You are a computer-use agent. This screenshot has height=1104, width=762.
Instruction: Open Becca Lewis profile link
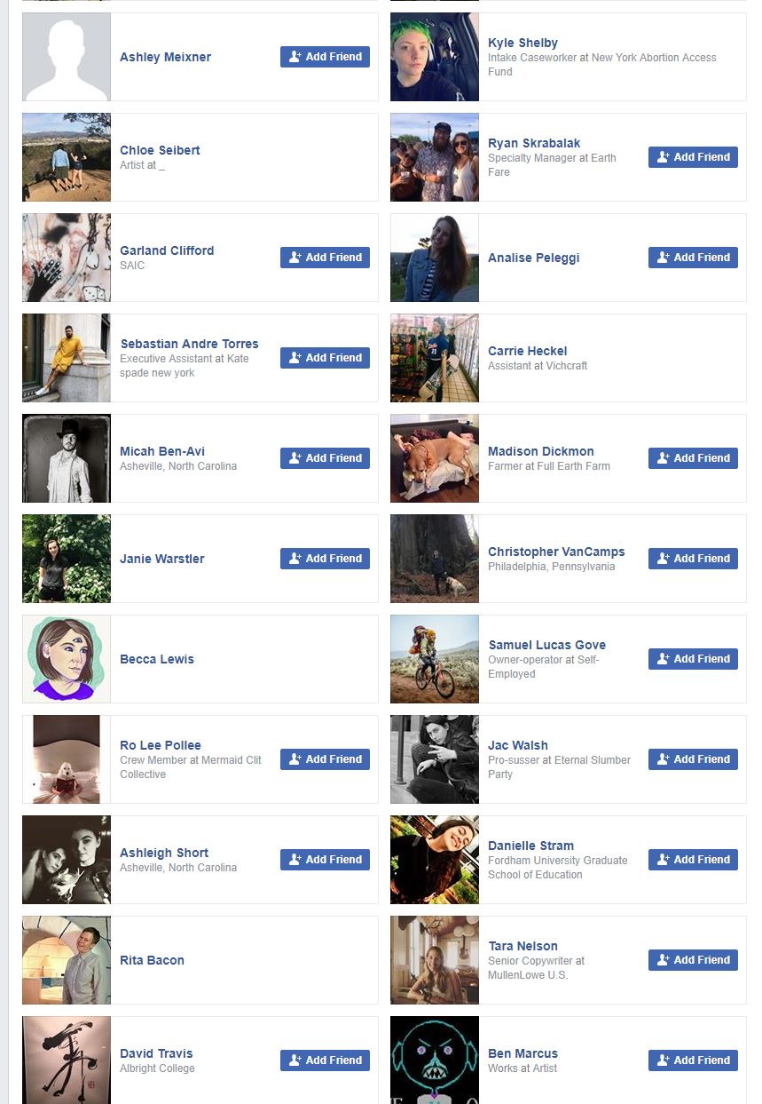(x=157, y=659)
